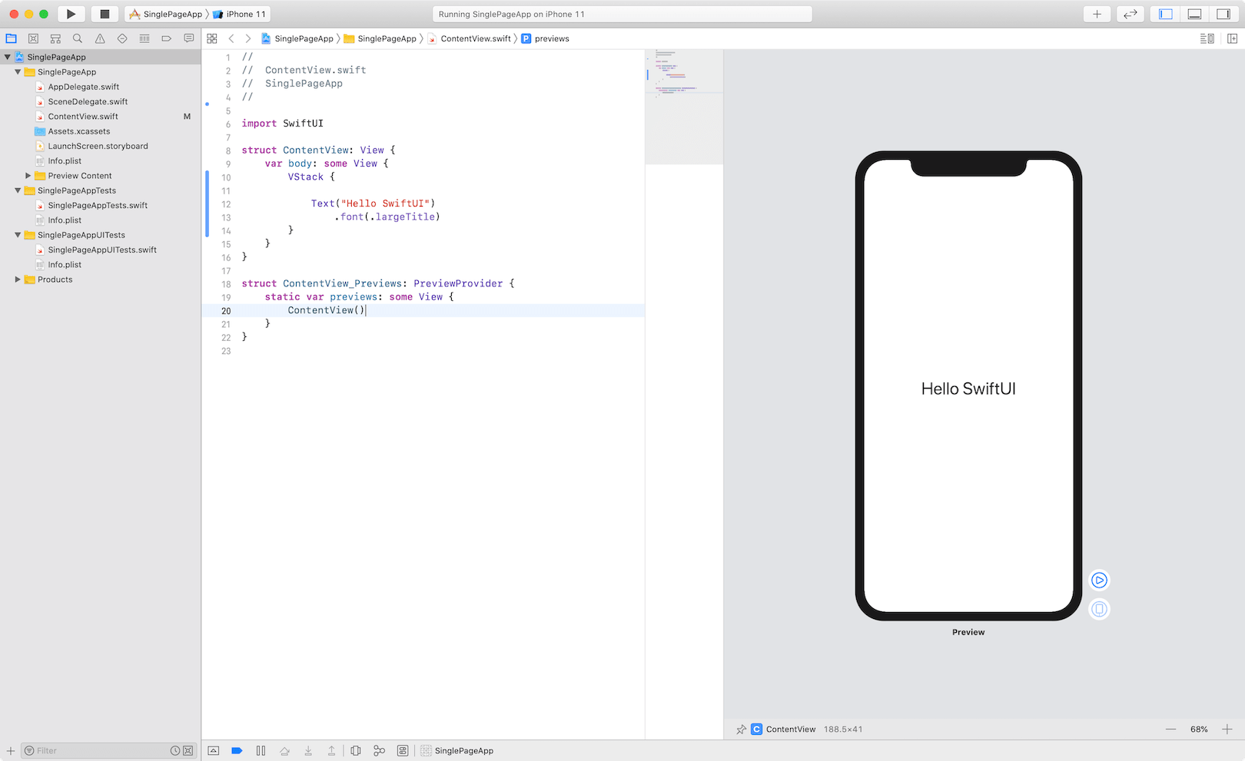Open the Project navigator tab
Image resolution: width=1245 pixels, height=761 pixels.
11,38
